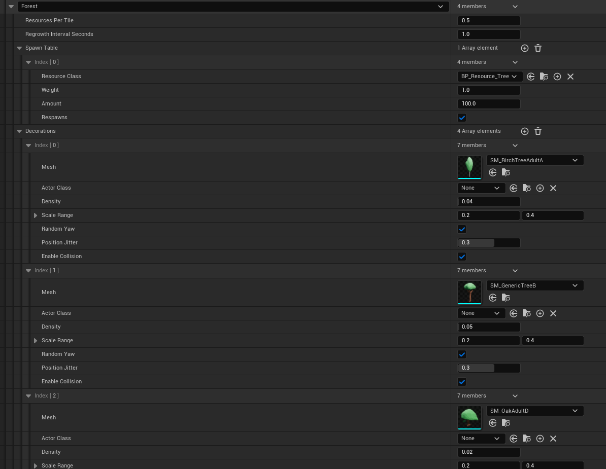Open the SM_GenericTreeB mesh dropdown
The height and width of the screenshot is (469, 606).
(535, 285)
